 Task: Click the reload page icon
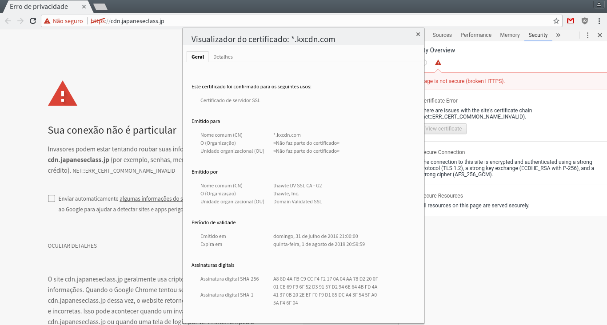pos(33,21)
